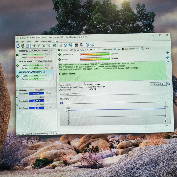
Task: Open the report document toolbar icon
Action: [x=60, y=45]
